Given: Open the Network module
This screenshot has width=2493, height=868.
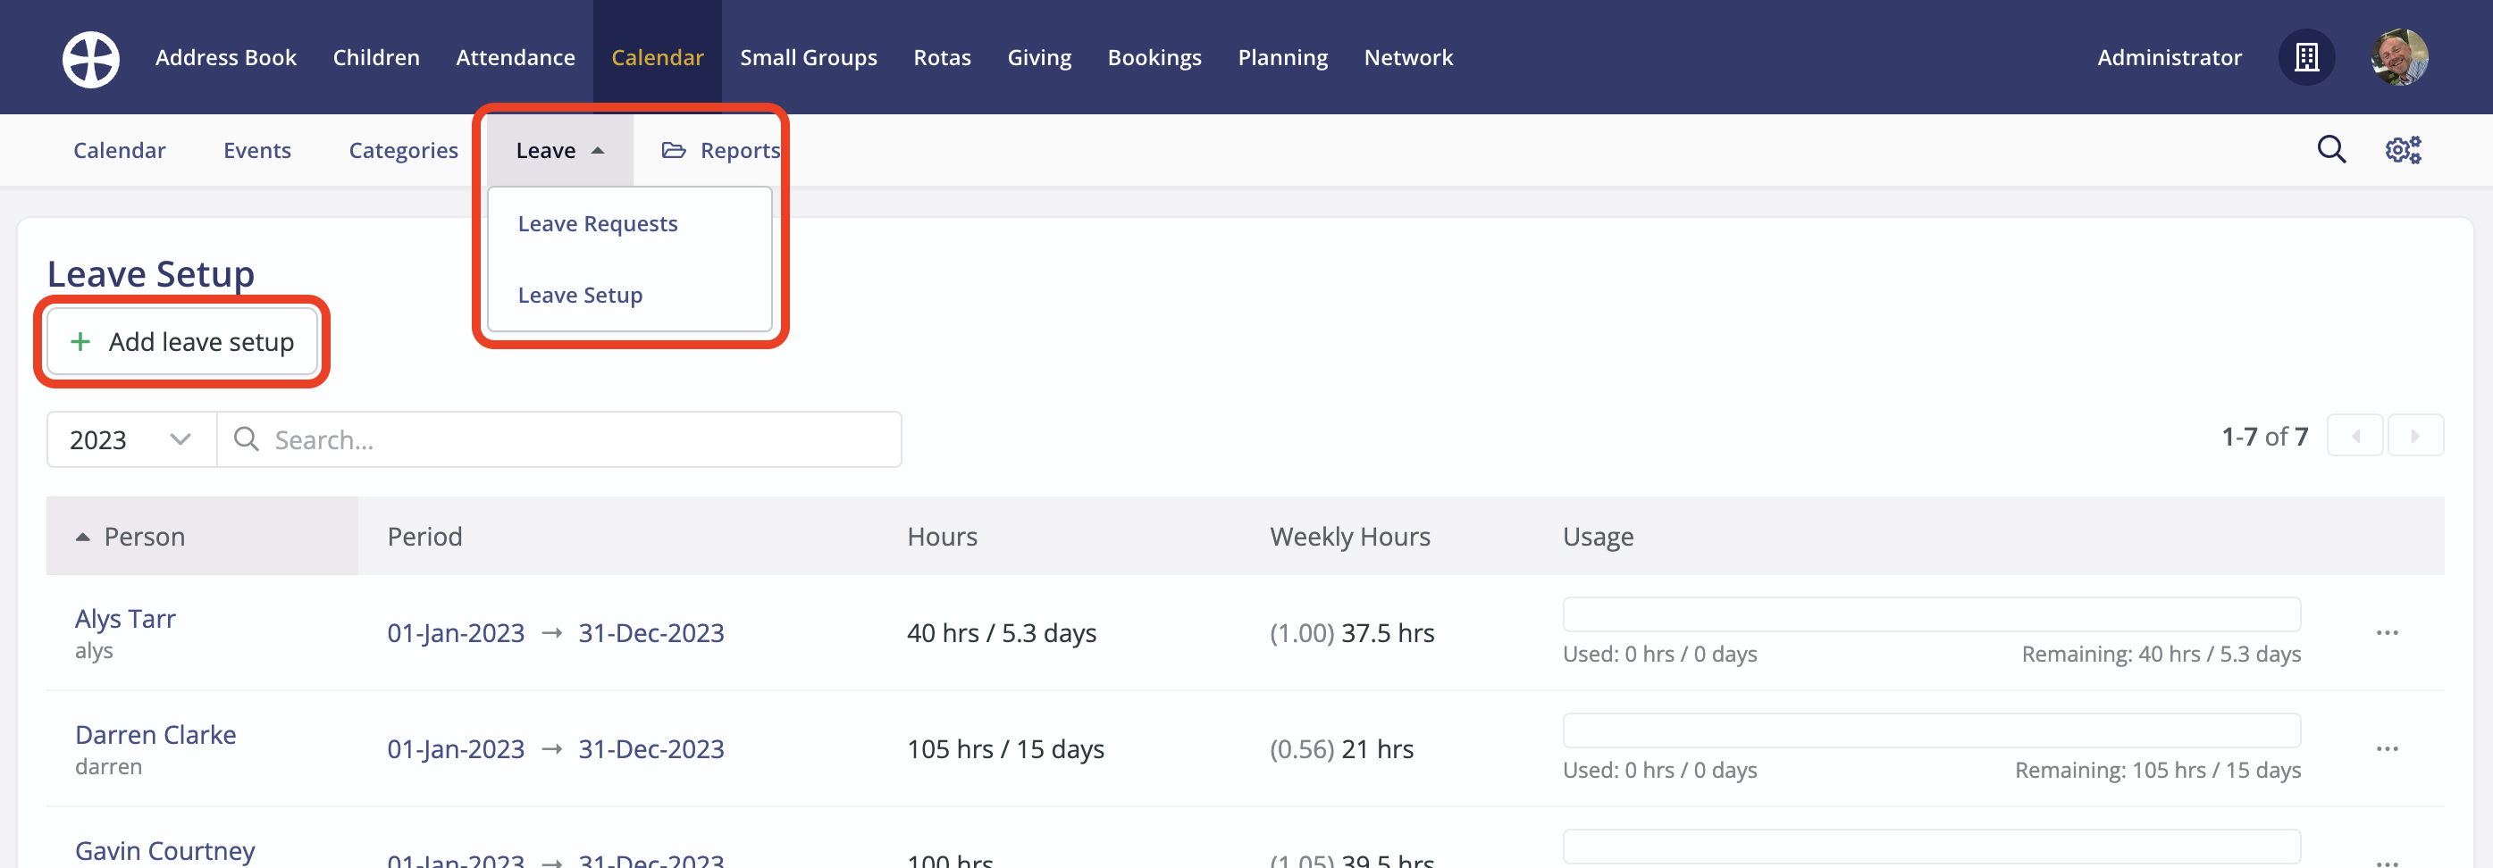Looking at the screenshot, I should (x=1408, y=58).
